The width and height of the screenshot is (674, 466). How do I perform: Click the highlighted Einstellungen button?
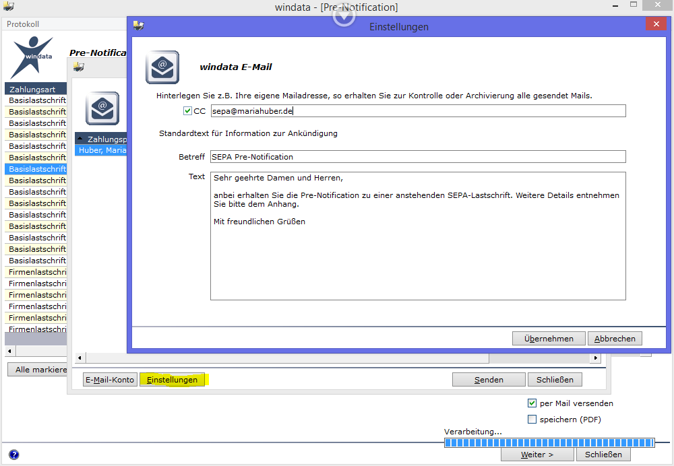tap(172, 380)
